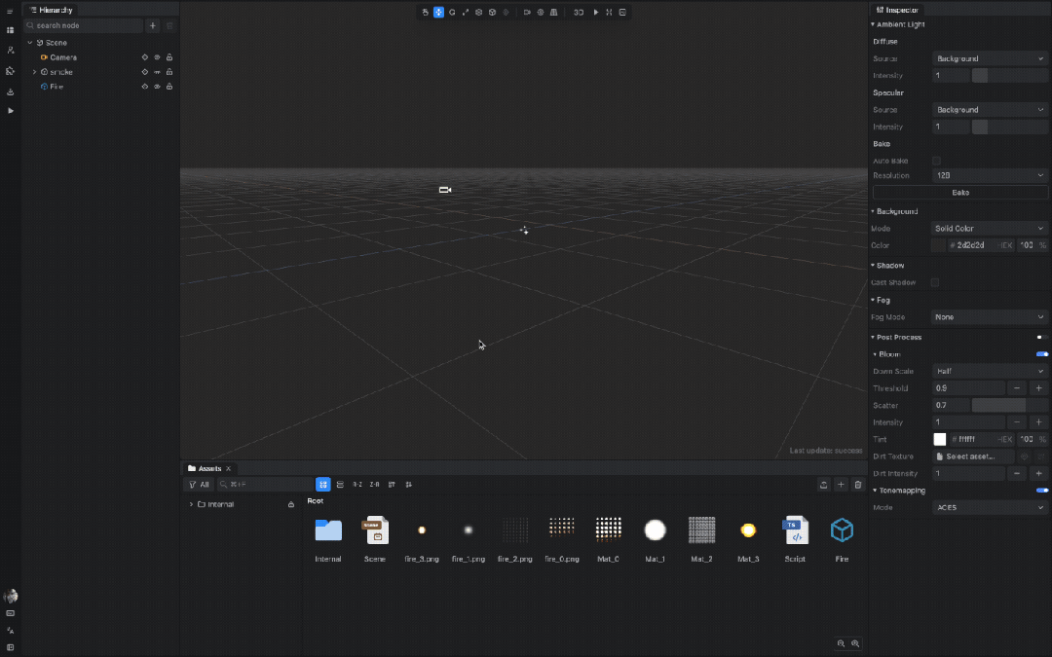The height and width of the screenshot is (657, 1052).
Task: Switch assets to grid view
Action: [x=322, y=484]
